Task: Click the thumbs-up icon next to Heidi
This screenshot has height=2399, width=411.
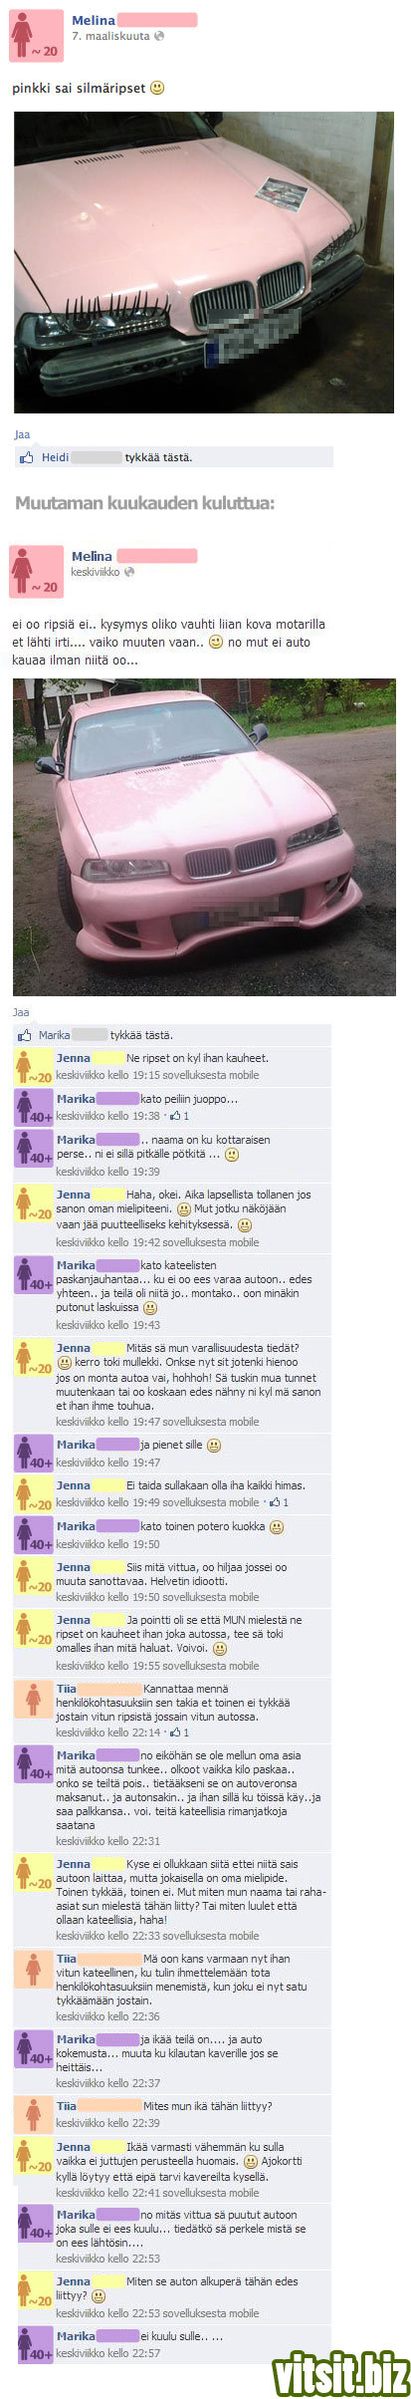Action: (27, 457)
